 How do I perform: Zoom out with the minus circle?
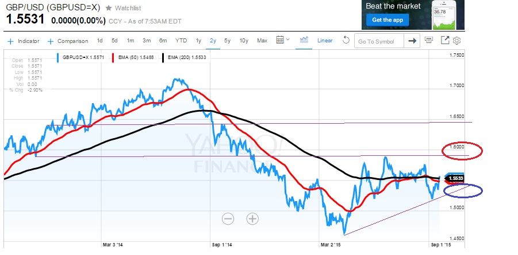pos(228,218)
